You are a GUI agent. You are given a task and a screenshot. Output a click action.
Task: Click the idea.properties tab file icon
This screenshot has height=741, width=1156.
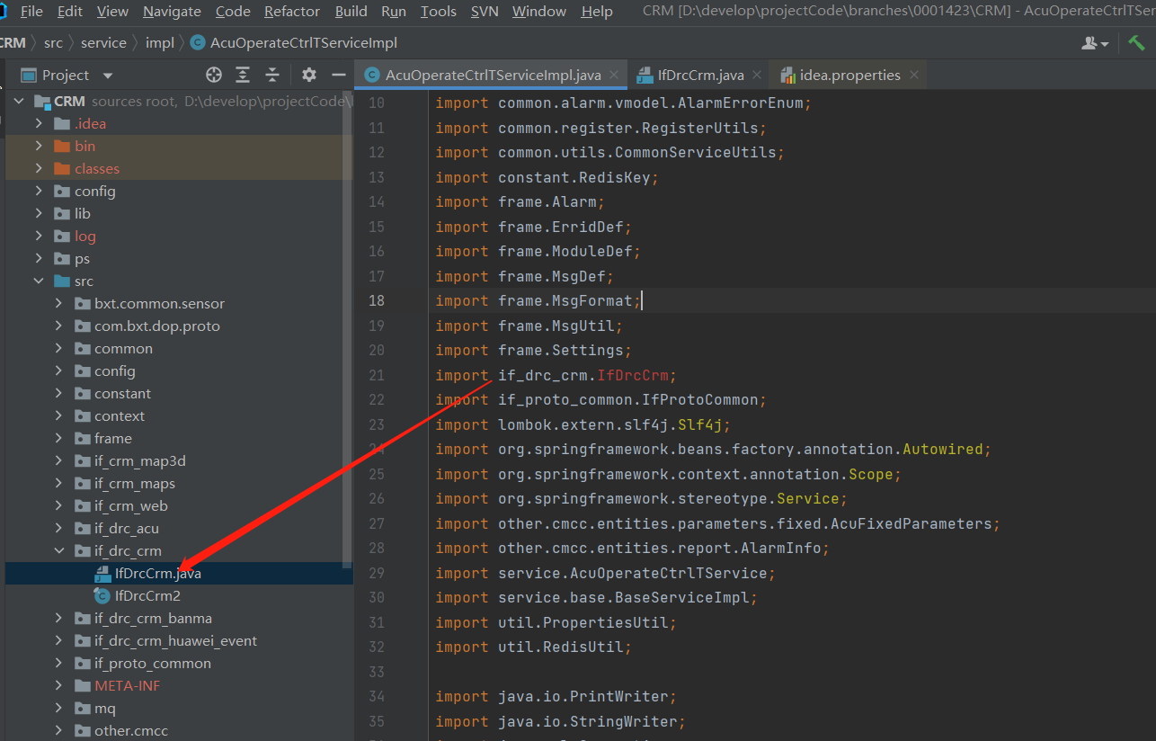pos(788,76)
